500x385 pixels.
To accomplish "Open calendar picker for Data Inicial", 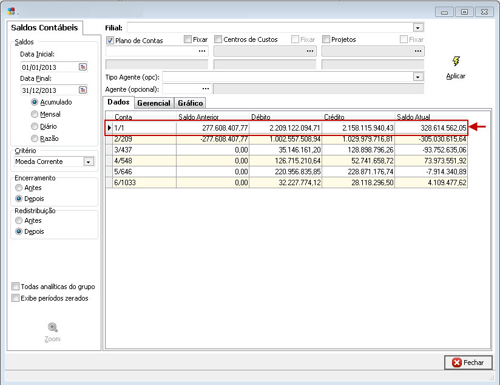I will [x=83, y=67].
